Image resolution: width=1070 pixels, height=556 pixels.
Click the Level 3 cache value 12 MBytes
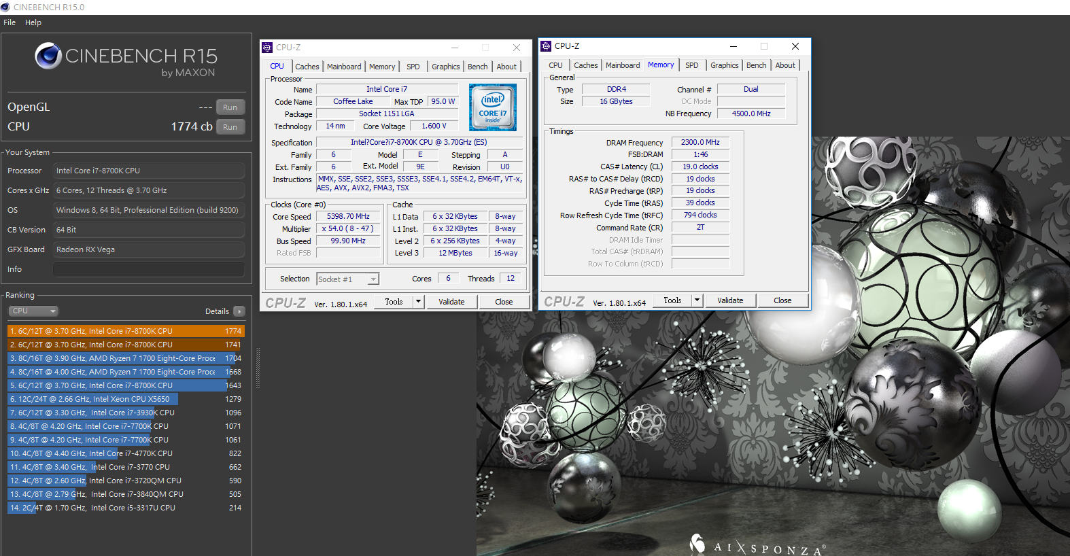[x=455, y=254]
